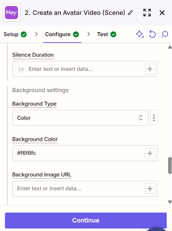Open the comment bubble icon
This screenshot has height=231, width=172.
(x=165, y=34)
